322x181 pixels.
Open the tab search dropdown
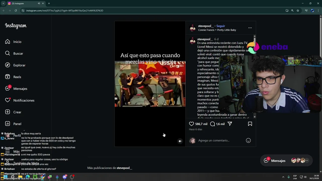point(3,4)
